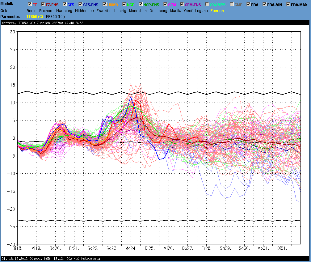Viewport: 311px width, 262px height.
Task: Uncheck the ERA-MIN checkbox
Action: pos(265,5)
